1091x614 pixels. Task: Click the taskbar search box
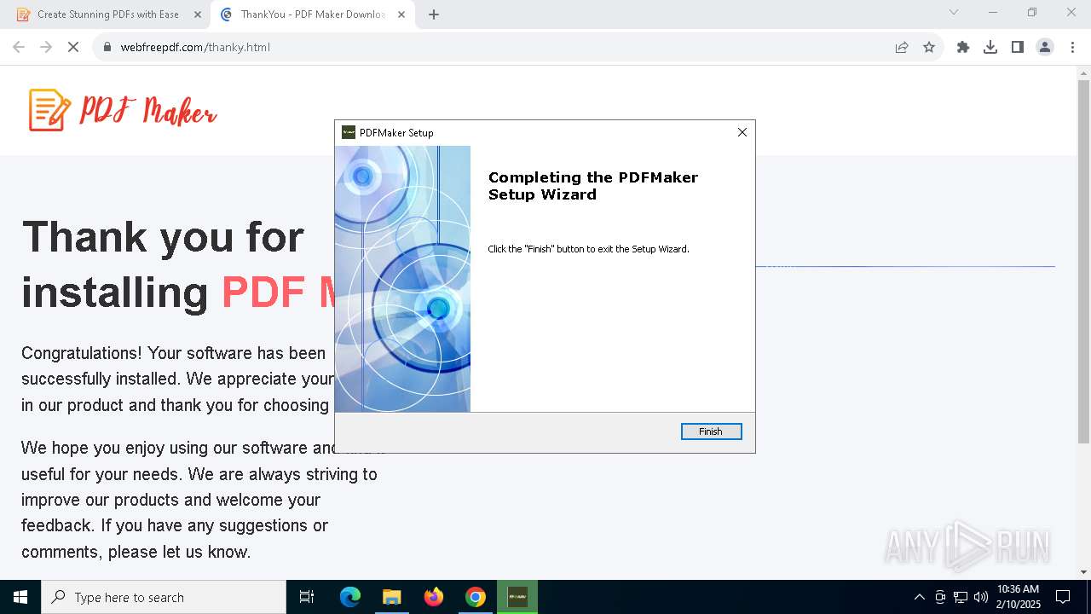click(x=164, y=597)
